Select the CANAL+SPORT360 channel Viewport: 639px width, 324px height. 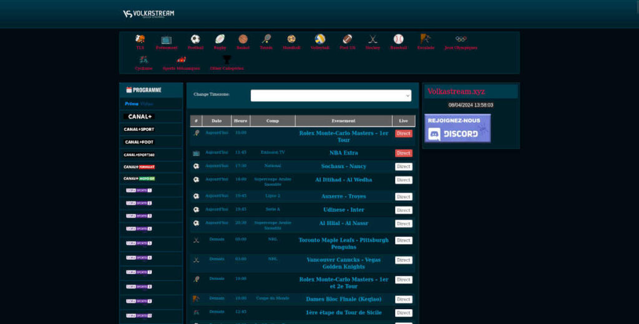pyautogui.click(x=139, y=155)
